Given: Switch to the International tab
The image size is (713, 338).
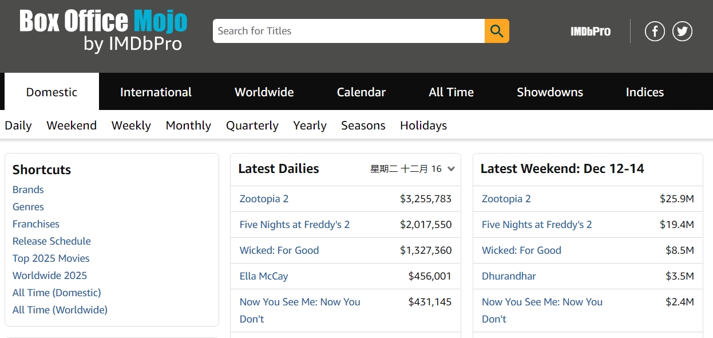Looking at the screenshot, I should click(x=156, y=92).
